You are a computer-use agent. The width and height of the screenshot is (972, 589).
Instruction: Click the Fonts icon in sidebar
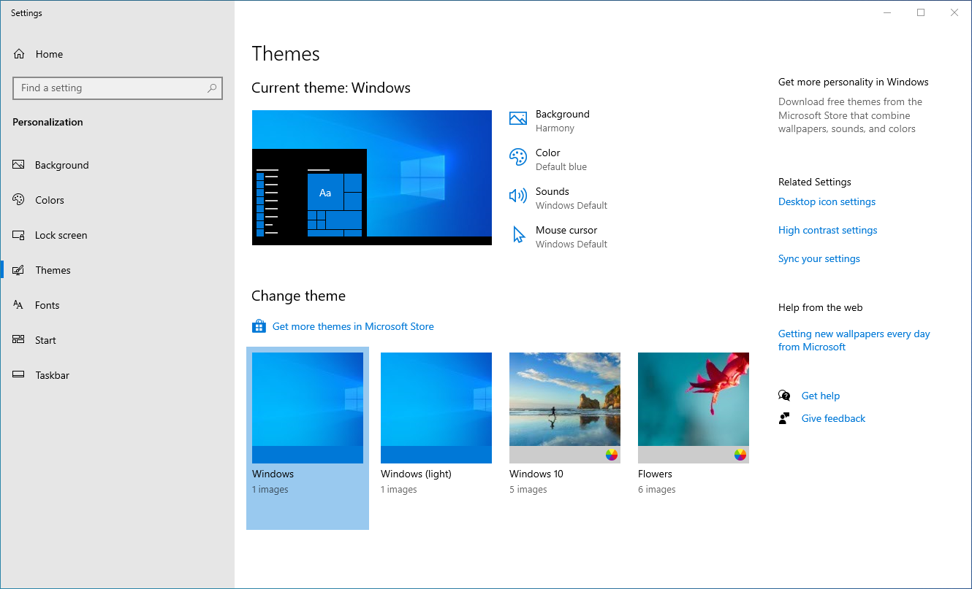pos(19,305)
